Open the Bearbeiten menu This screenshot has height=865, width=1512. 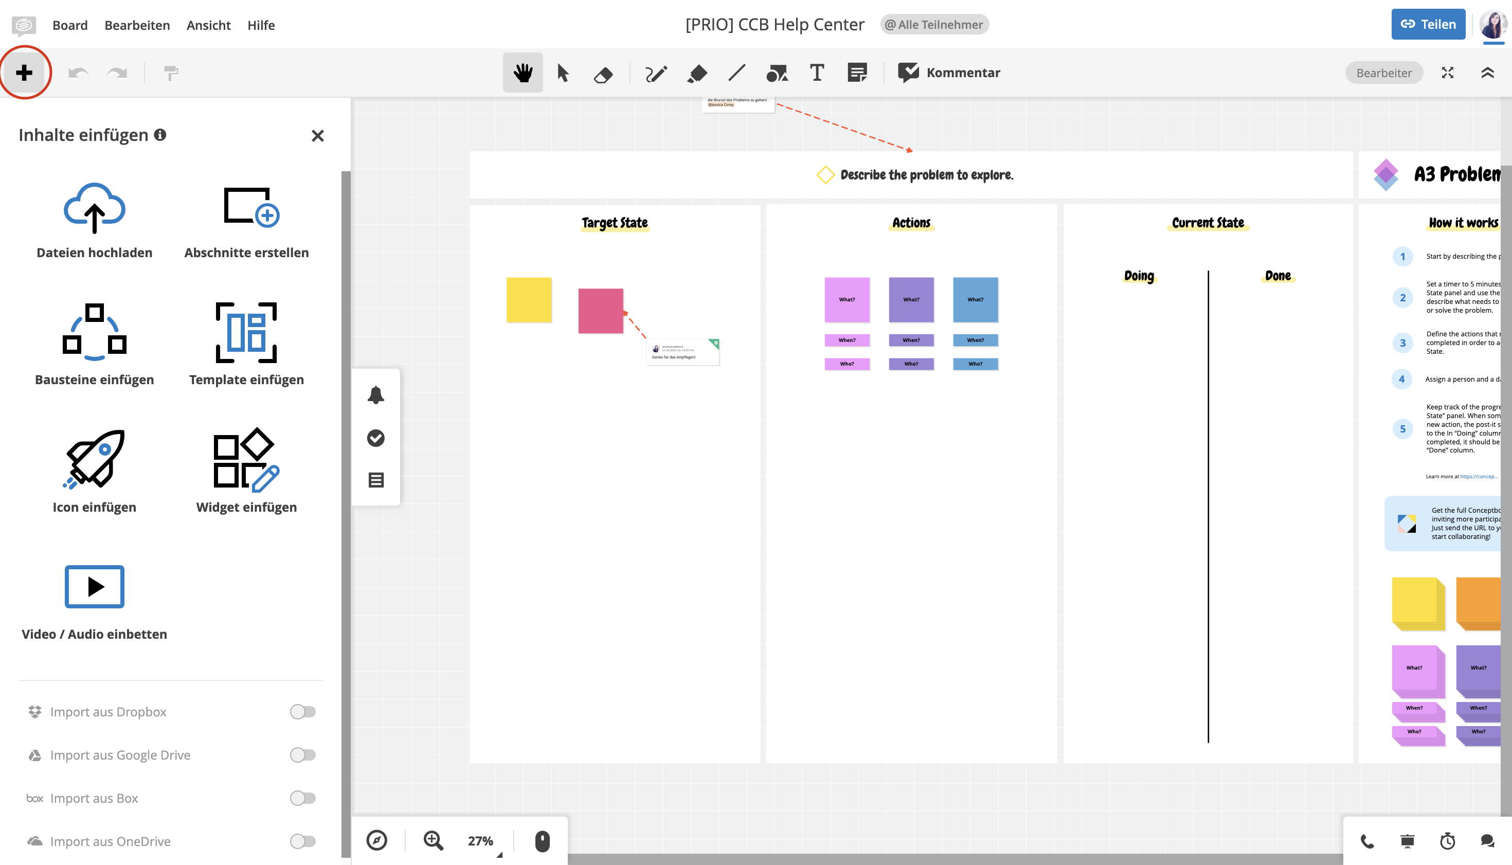click(x=137, y=25)
